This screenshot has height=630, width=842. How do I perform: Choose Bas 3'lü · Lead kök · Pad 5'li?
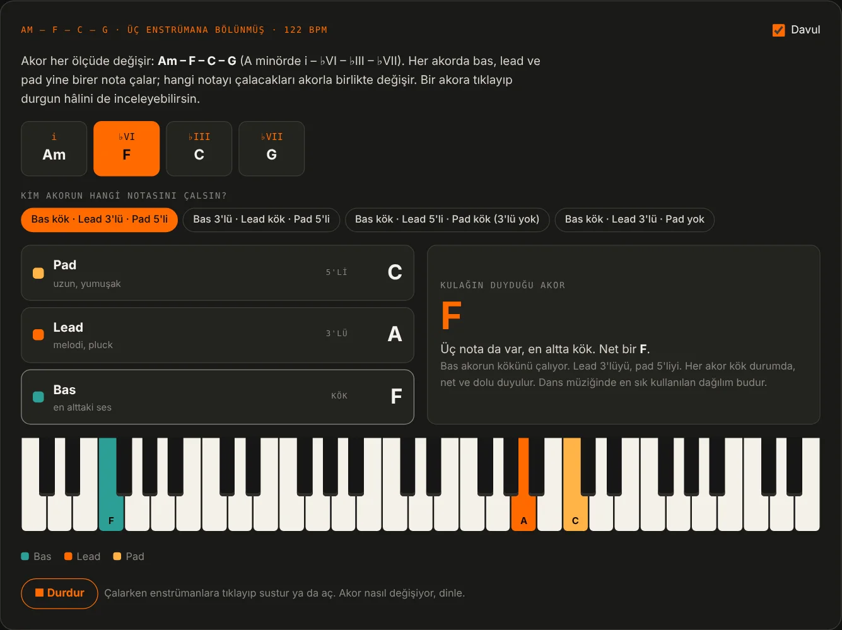click(261, 219)
